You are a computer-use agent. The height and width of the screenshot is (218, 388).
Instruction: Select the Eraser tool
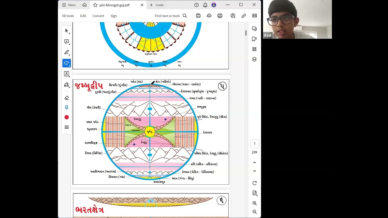(x=67, y=98)
